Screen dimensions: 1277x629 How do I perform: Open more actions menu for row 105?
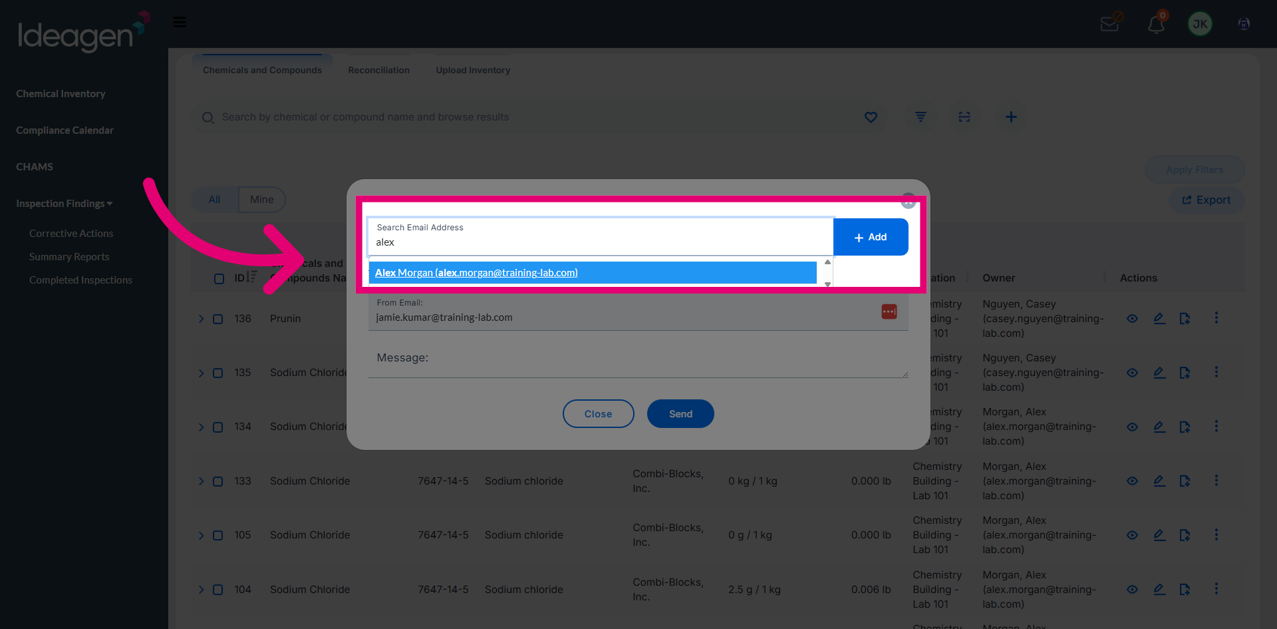[x=1216, y=534]
